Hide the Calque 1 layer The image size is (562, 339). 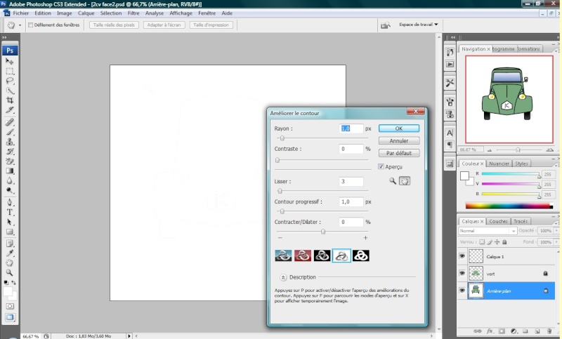click(462, 256)
